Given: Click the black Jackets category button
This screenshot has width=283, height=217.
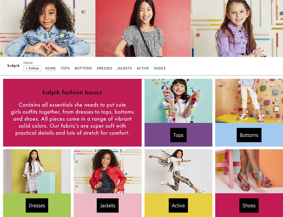Looking at the screenshot, I should [x=108, y=205].
